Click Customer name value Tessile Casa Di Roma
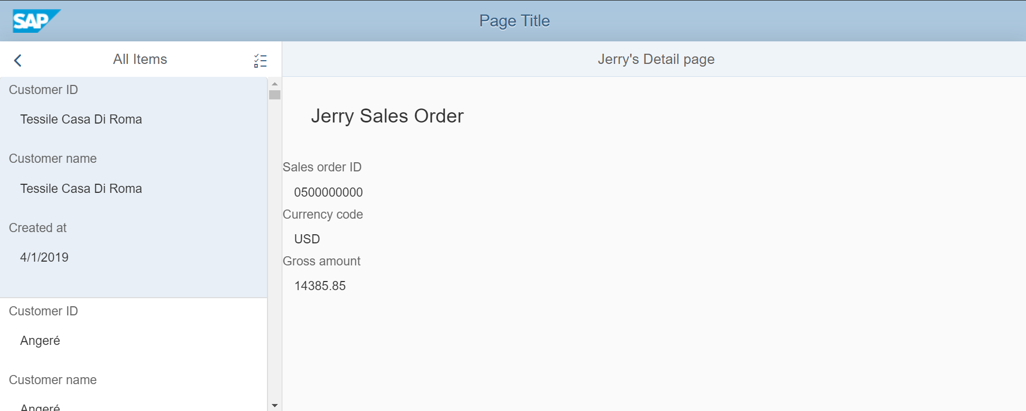Viewport: 1026px width, 411px height. (81, 189)
